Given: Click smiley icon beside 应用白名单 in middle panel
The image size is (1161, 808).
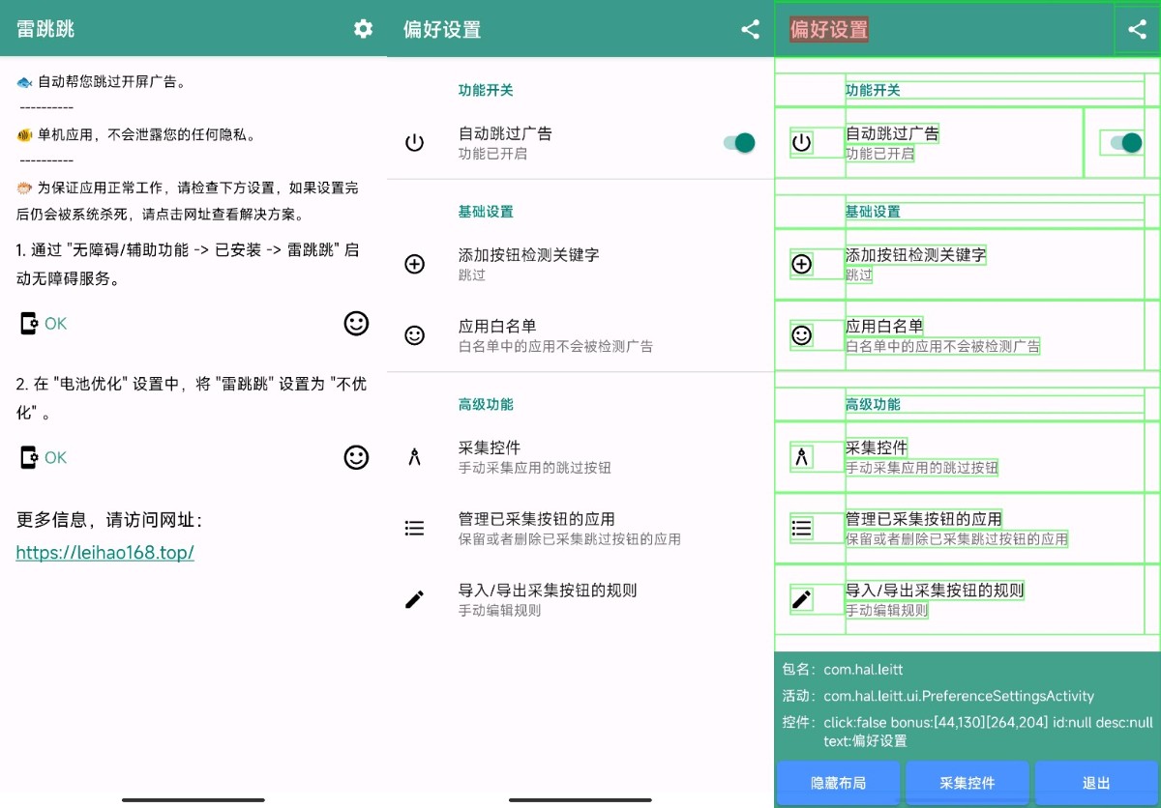Looking at the screenshot, I should pyautogui.click(x=414, y=335).
